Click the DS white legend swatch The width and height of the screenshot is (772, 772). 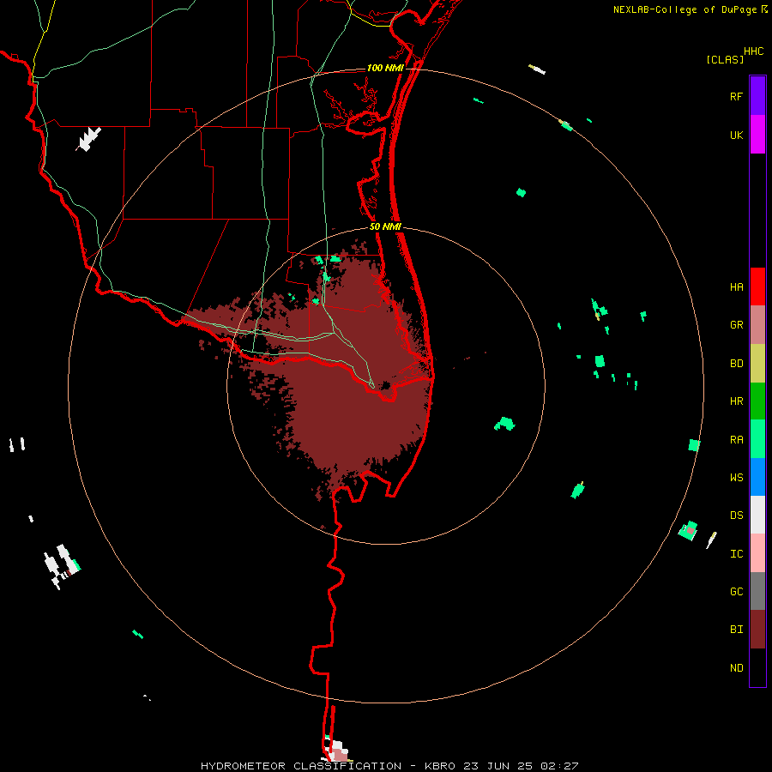pos(757,515)
